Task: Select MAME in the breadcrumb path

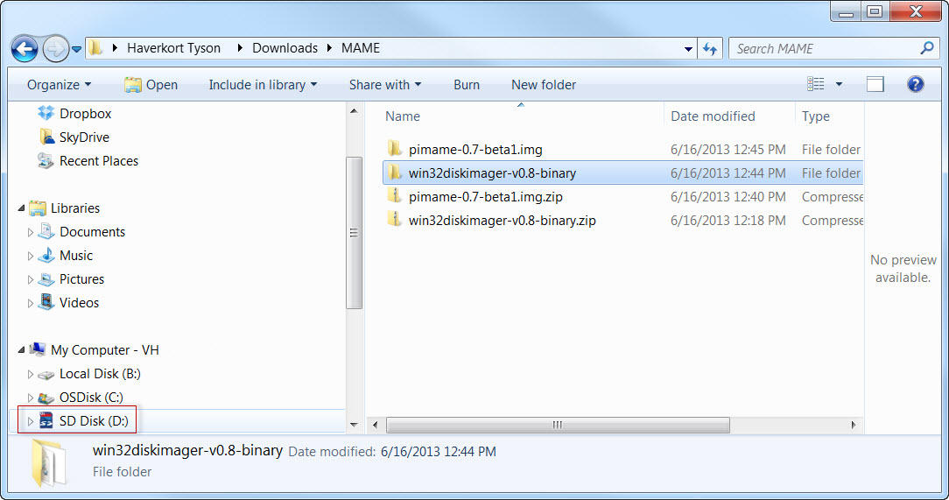Action: pos(361,48)
